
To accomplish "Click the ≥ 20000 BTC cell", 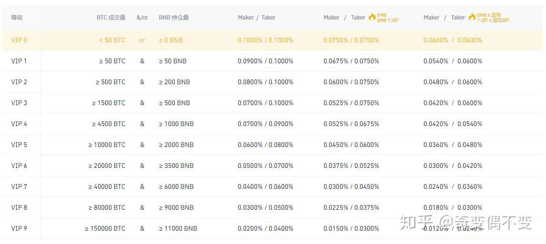I will [107, 166].
